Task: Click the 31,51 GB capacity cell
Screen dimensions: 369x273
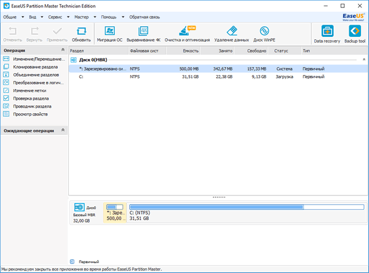Action: click(190, 77)
